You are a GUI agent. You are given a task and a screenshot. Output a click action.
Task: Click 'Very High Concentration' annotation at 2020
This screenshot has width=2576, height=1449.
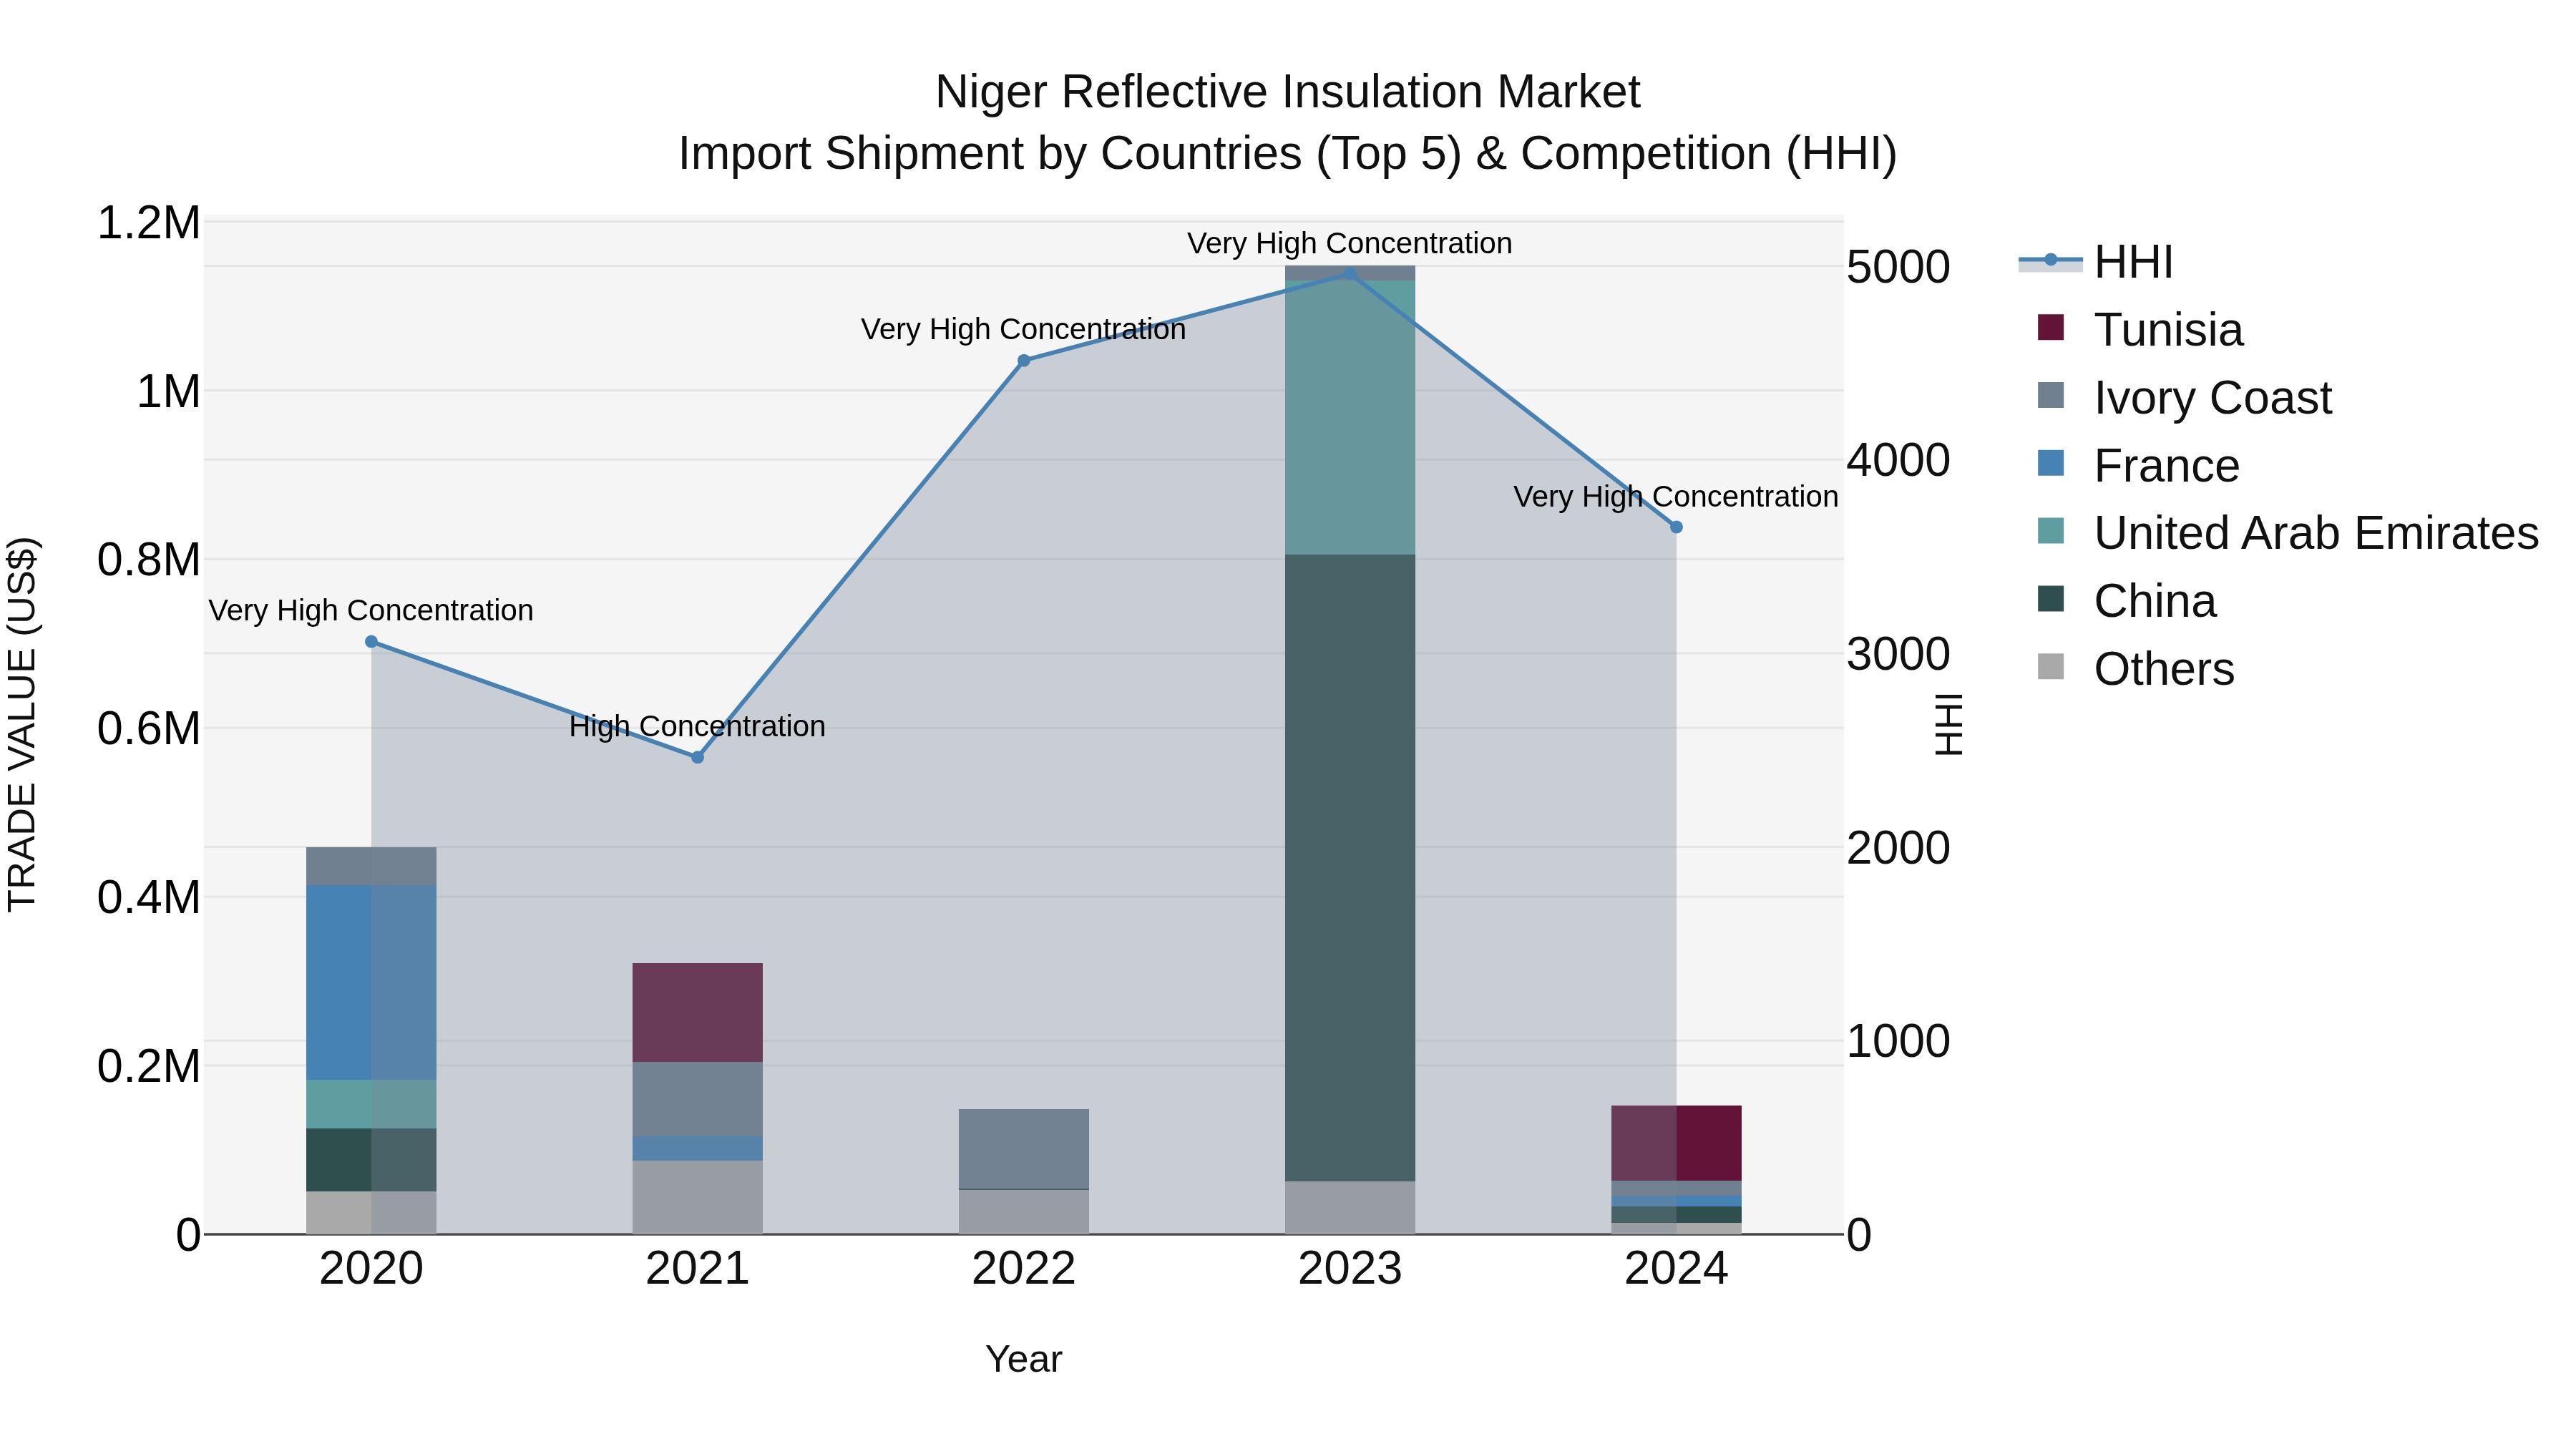point(371,610)
